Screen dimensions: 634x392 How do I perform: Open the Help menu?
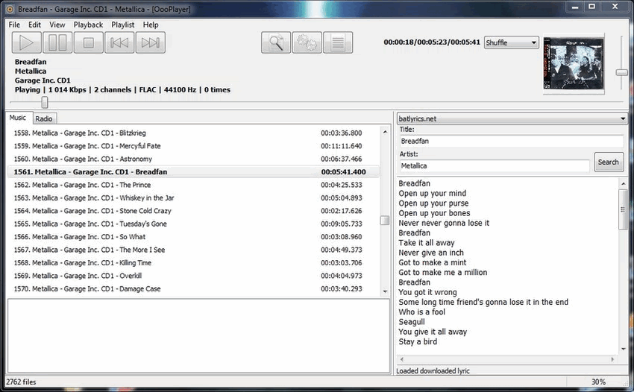tap(151, 25)
